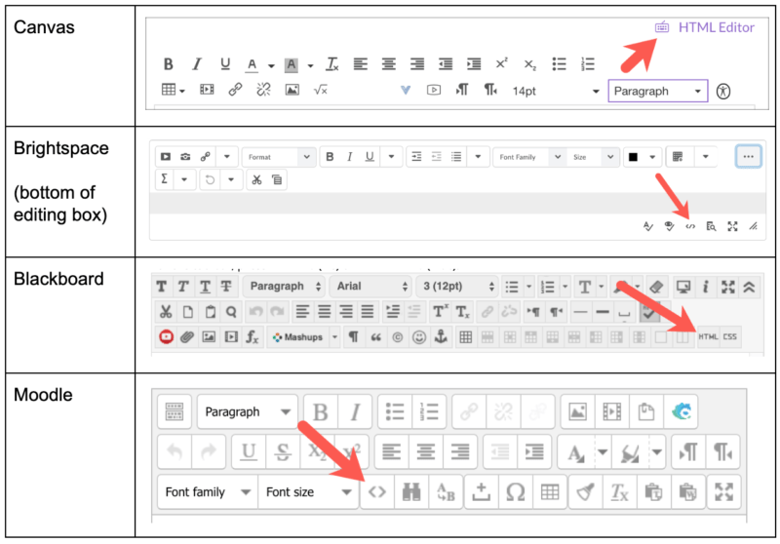780x544 pixels.
Task: Open the Canvas HTML Editor link
Action: pos(705,27)
